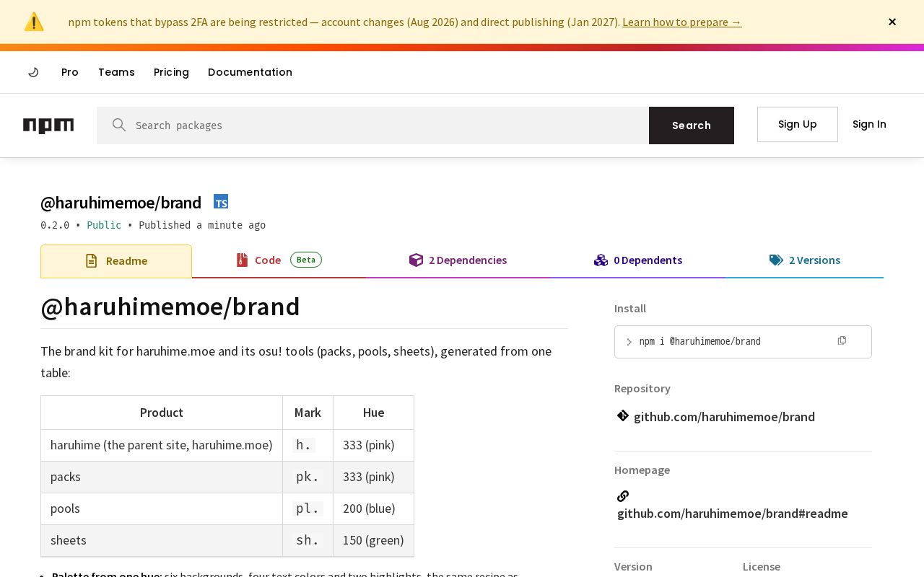Open the Sign In link
The image size is (924, 577).
(869, 124)
